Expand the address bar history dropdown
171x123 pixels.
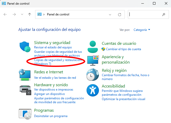coord(110,15)
